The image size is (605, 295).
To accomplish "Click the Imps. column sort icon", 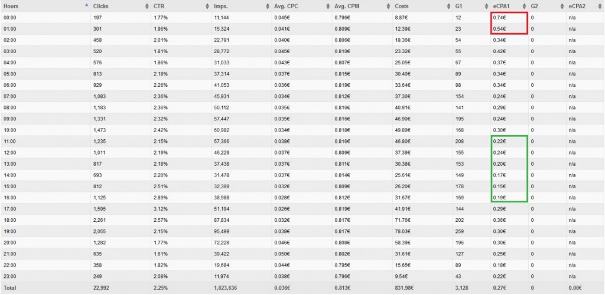I will pyautogui.click(x=268, y=6).
